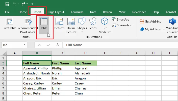Expand the Shapes dropdown arrow
Screen dimensions: 178x101
pyautogui.click(x=82, y=32)
